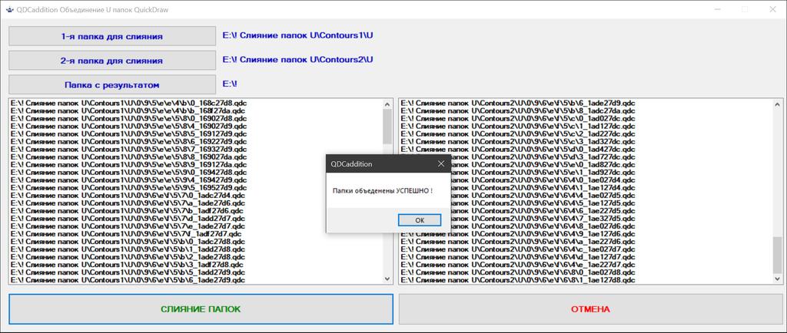Click up arrow of right list scrollbar

click(x=778, y=104)
